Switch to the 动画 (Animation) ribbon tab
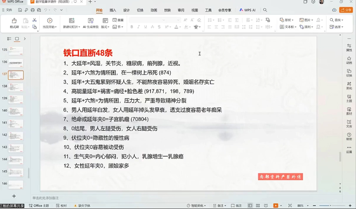The height and width of the screenshot is (209, 356). [x=154, y=10]
